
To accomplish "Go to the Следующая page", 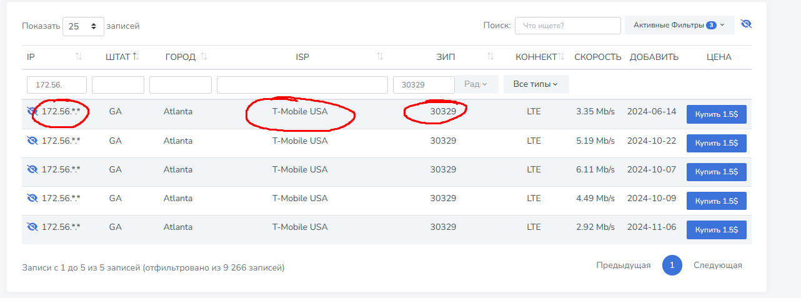I will (717, 266).
